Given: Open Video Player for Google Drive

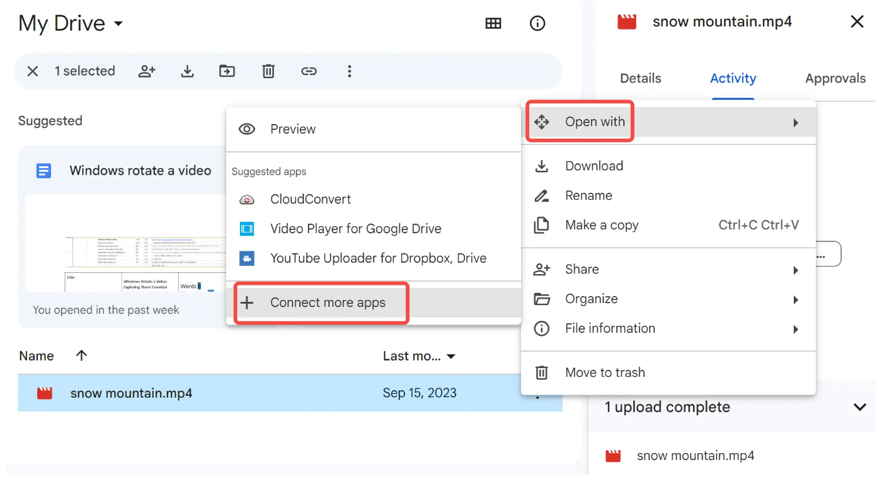Looking at the screenshot, I should [356, 228].
